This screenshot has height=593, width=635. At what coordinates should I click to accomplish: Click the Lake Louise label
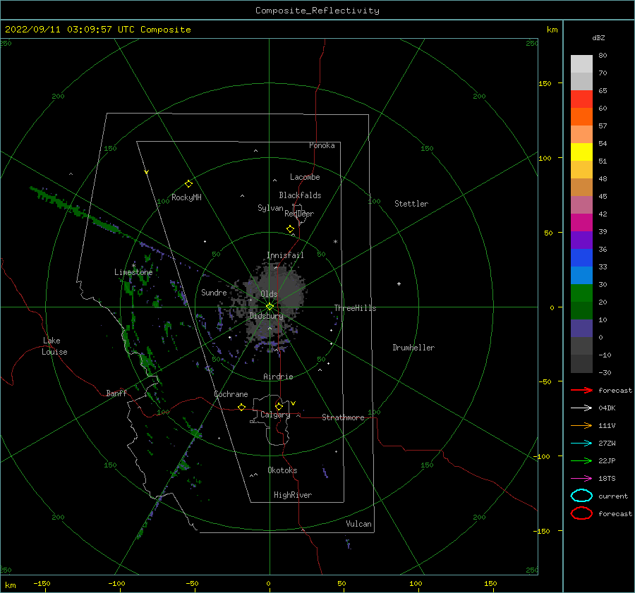pyautogui.click(x=54, y=346)
